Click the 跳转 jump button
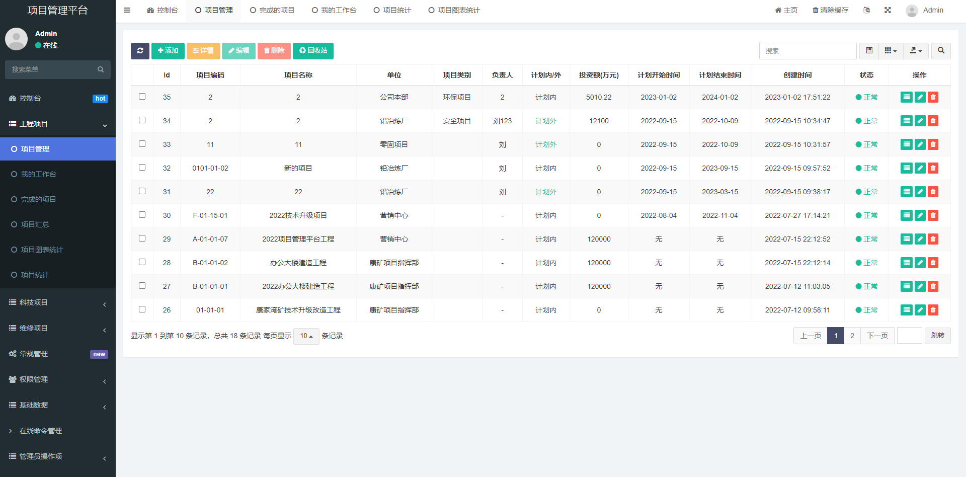The image size is (966, 477). [937, 336]
